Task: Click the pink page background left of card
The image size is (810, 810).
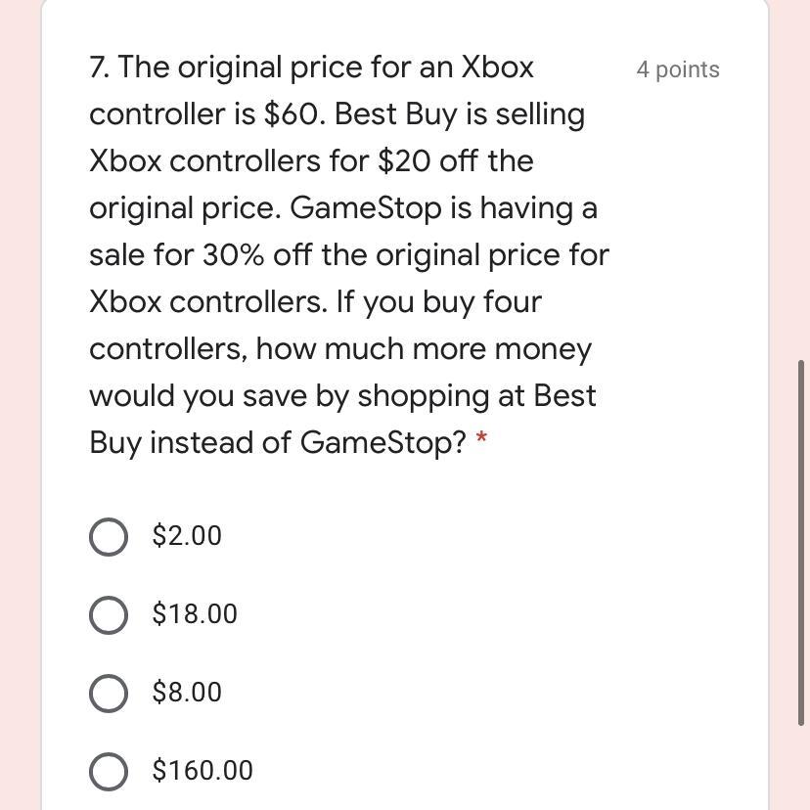Action: [20, 391]
